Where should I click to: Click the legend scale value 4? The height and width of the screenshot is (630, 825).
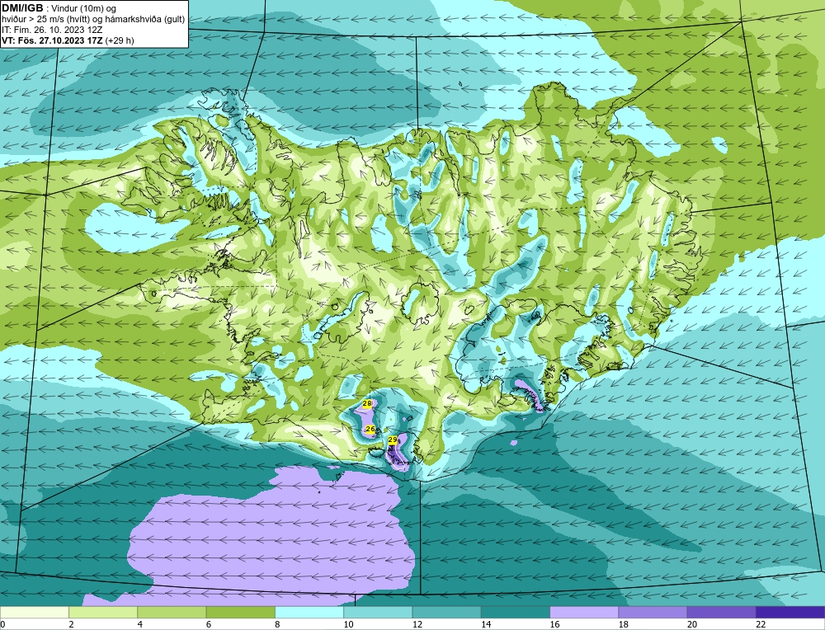tap(139, 624)
